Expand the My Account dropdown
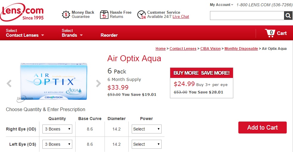This screenshot has width=293, height=152. coord(221,5)
